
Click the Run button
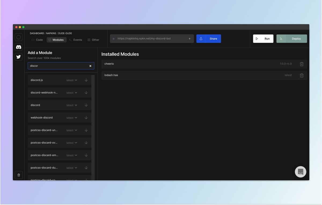tap(263, 39)
